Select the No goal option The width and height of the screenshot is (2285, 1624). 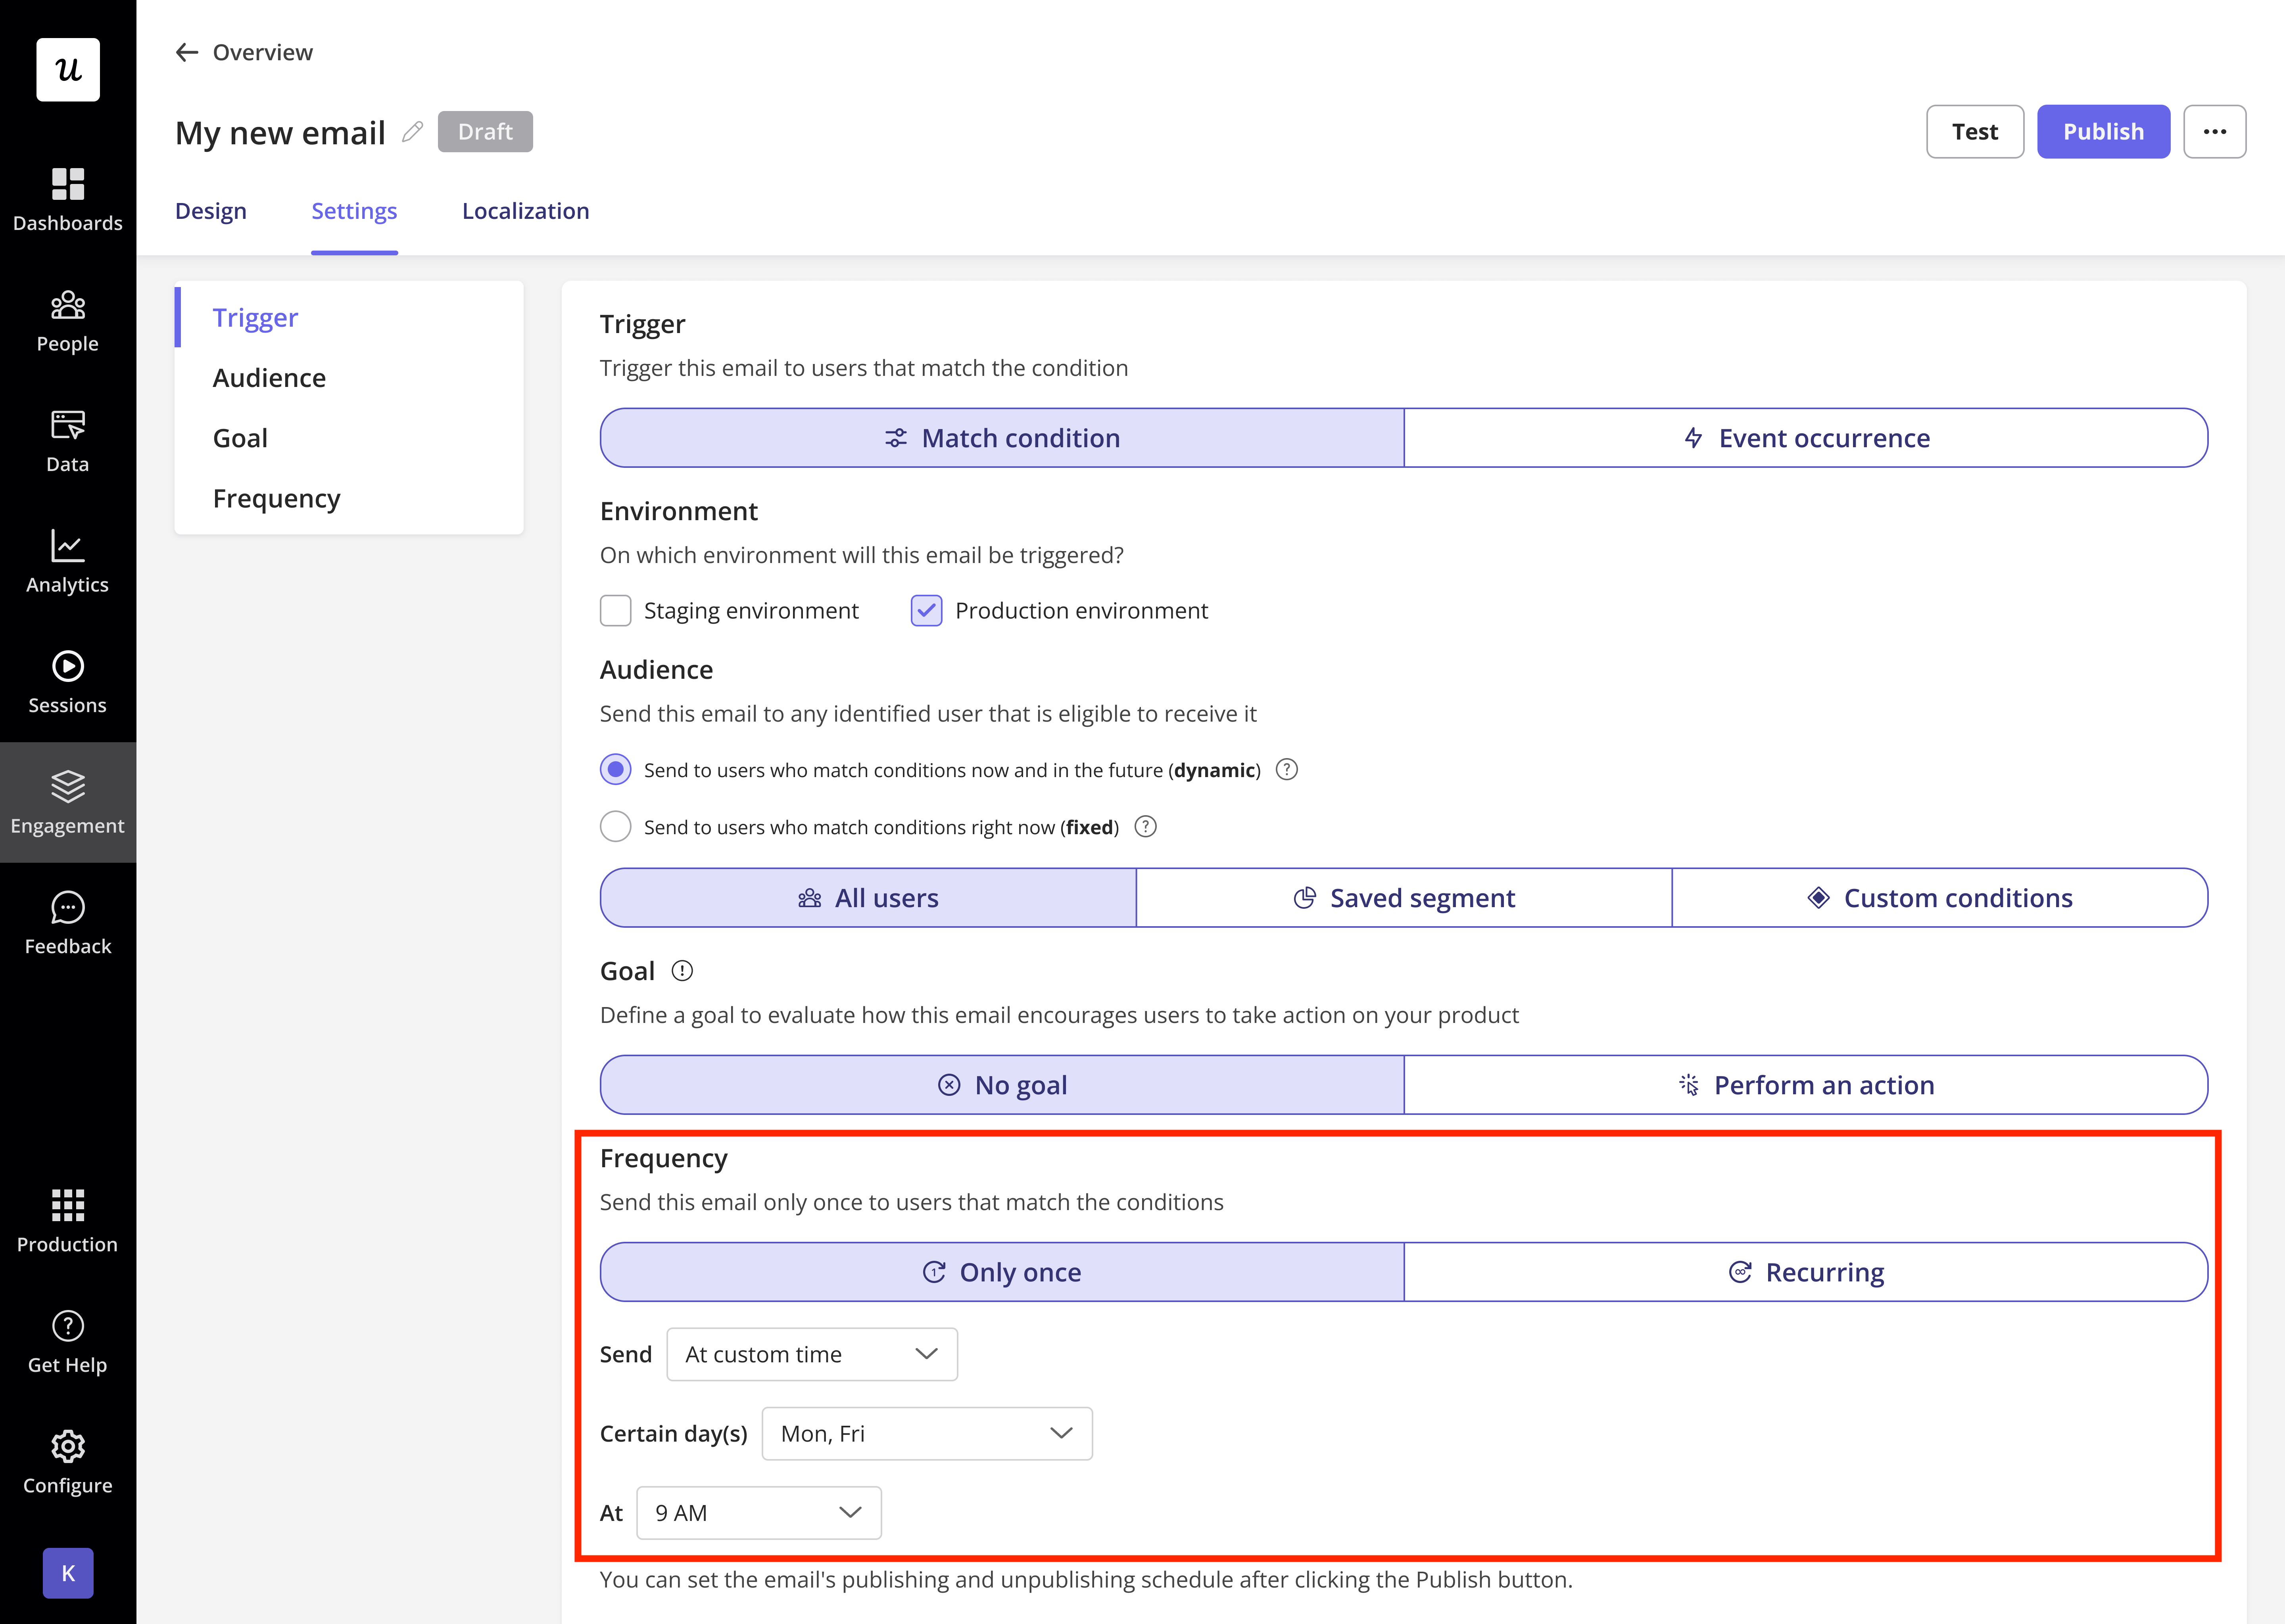1001,1085
